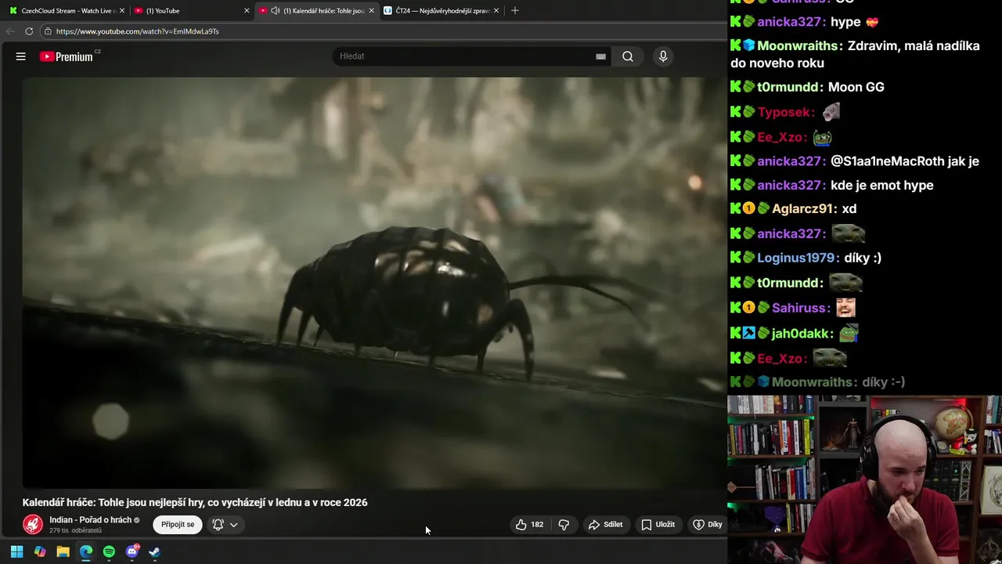This screenshot has width=1002, height=564.
Task: Open the on-screen keyboard in search box
Action: [600, 56]
